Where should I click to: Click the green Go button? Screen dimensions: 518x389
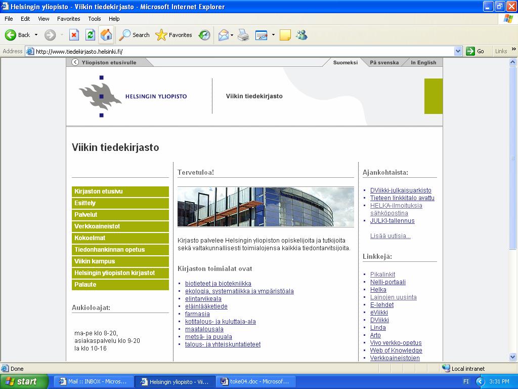[x=475, y=51]
